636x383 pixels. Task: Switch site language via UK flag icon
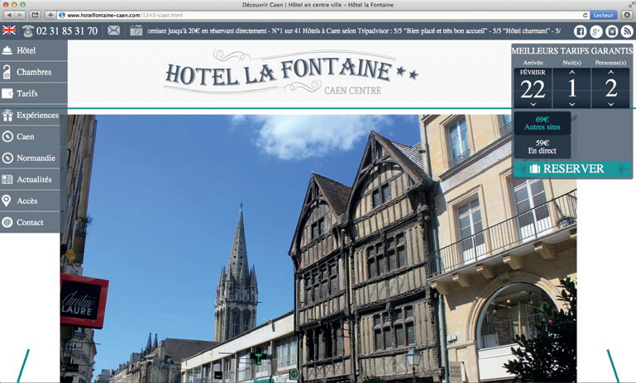pos(9,31)
